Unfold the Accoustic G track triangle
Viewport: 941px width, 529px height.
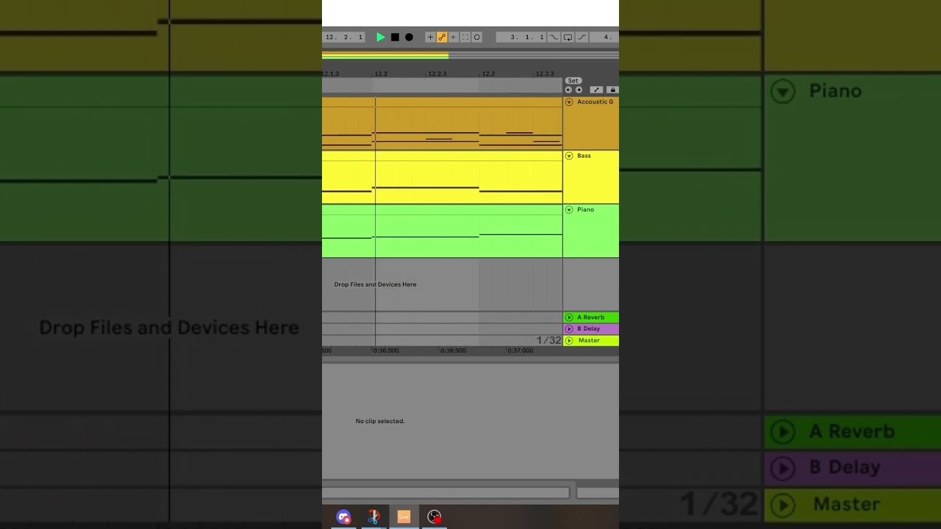pyautogui.click(x=569, y=102)
